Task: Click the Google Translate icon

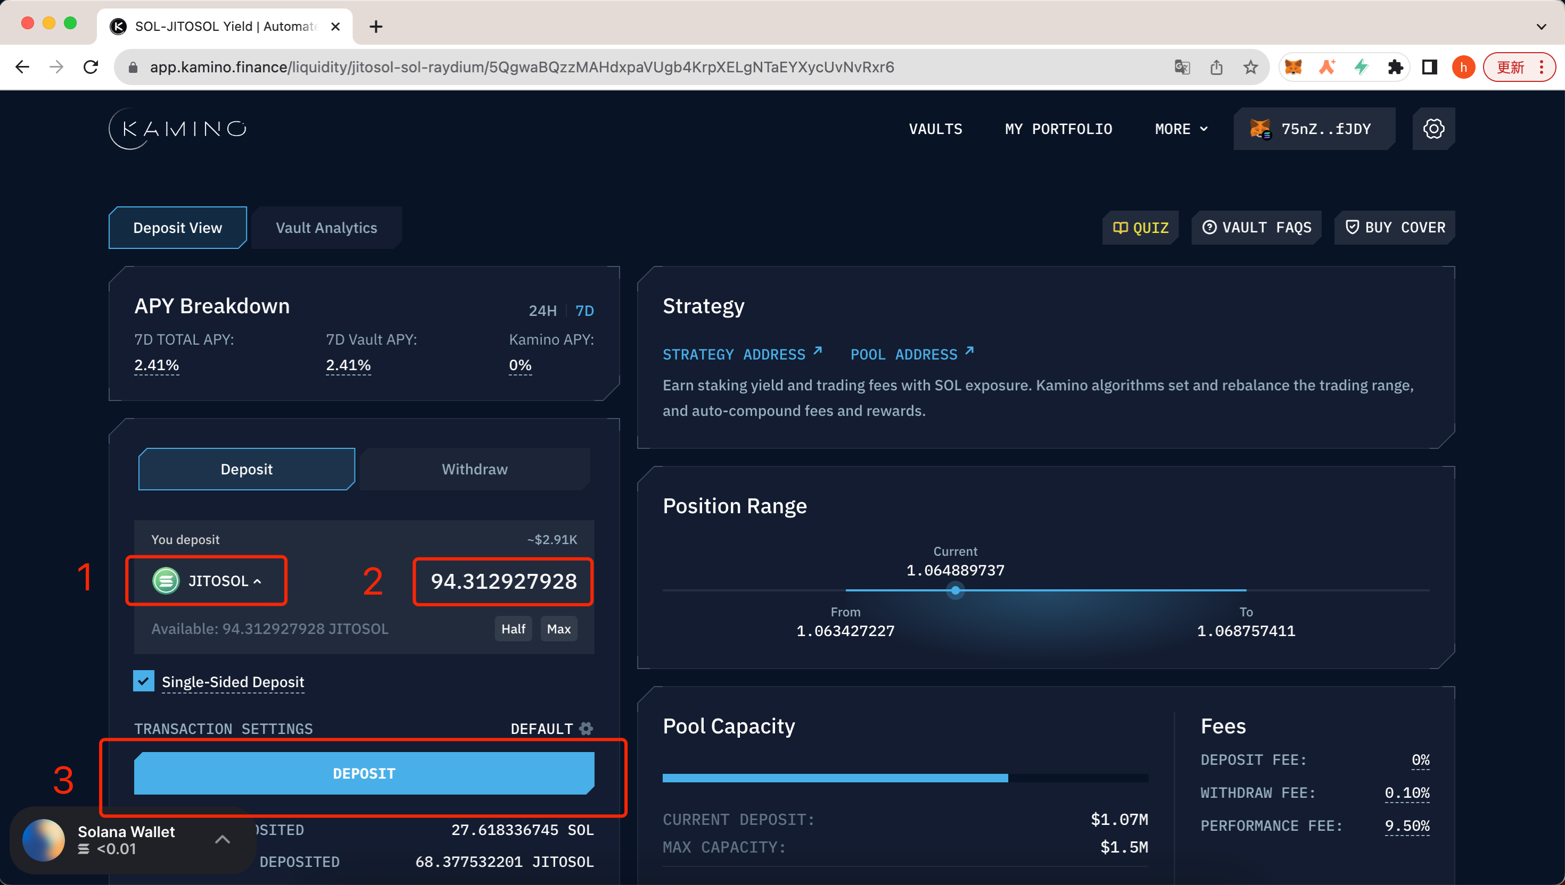Action: [x=1182, y=67]
